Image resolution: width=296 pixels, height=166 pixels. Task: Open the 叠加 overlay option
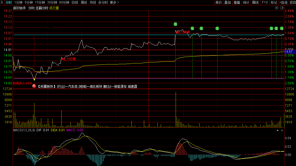[x=227, y=2]
